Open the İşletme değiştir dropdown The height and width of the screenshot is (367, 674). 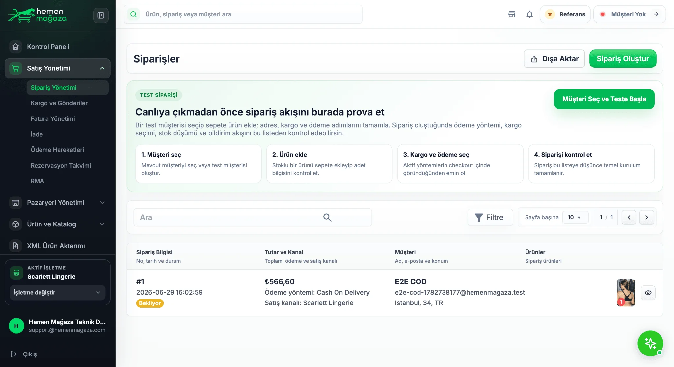tap(57, 293)
